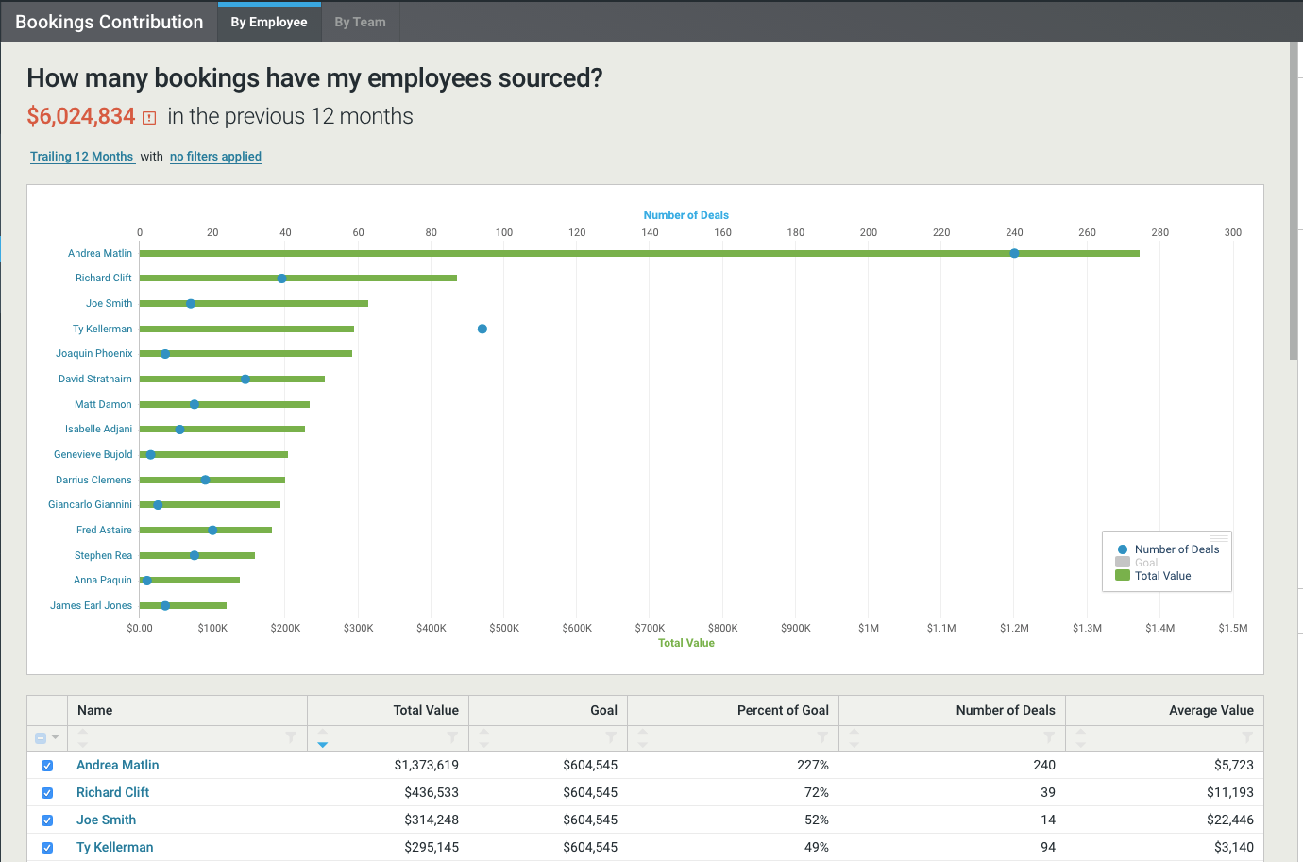Open the Average Value column filter funnel
Viewport: 1303px width, 862px height.
pos(1247,737)
